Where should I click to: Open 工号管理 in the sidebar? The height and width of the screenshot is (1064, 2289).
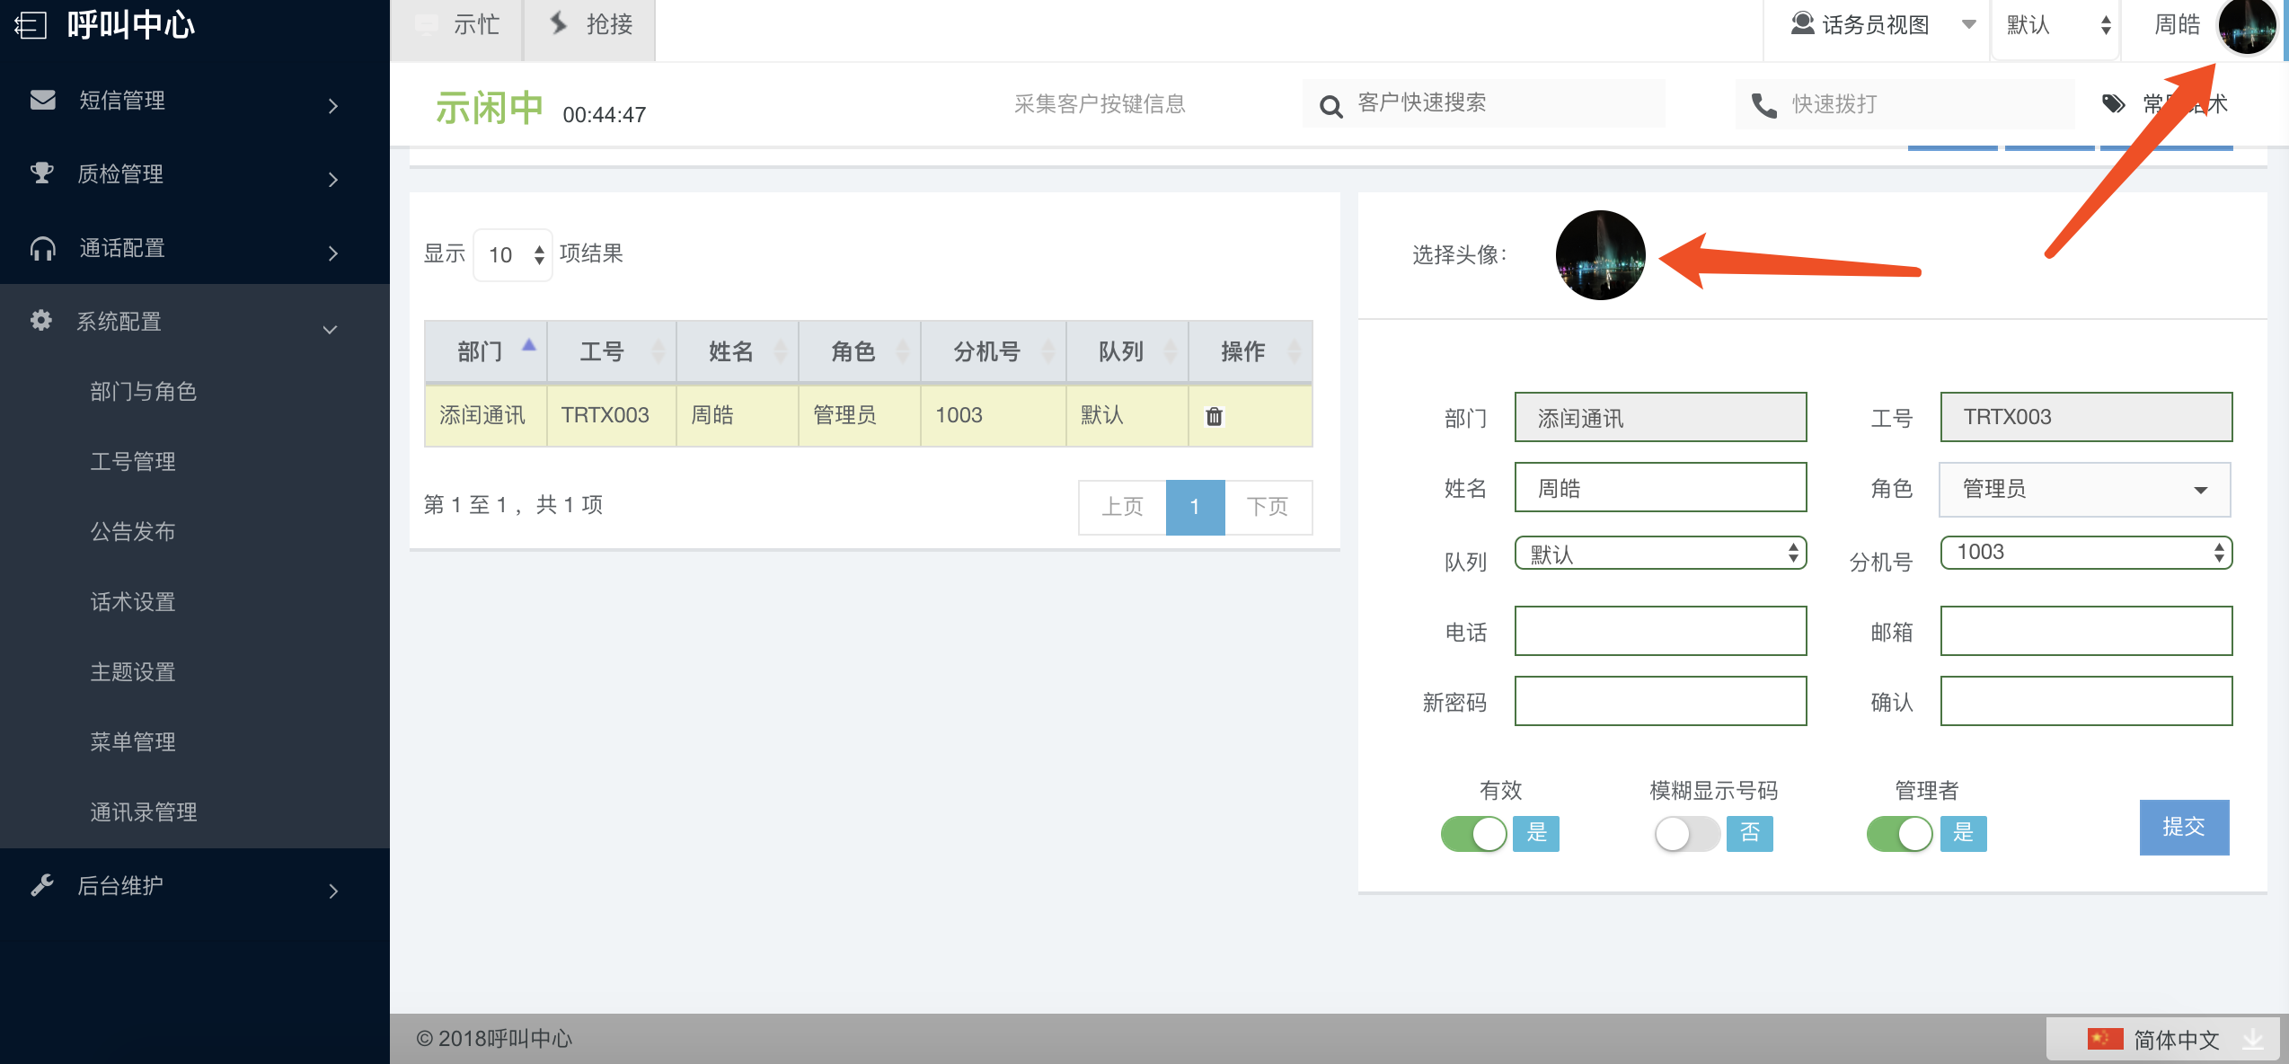coord(133,461)
